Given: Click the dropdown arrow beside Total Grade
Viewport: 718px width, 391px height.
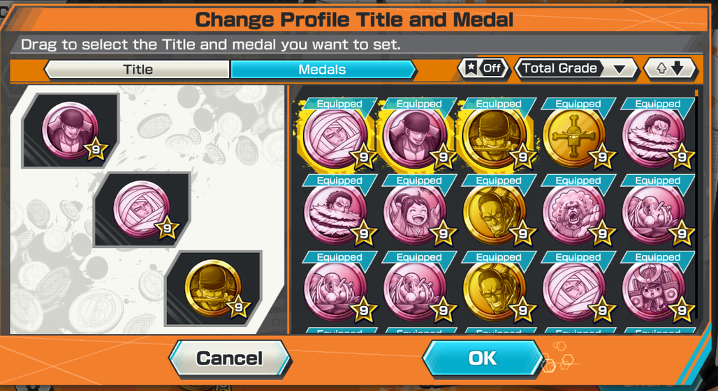Looking at the screenshot, I should coord(619,70).
